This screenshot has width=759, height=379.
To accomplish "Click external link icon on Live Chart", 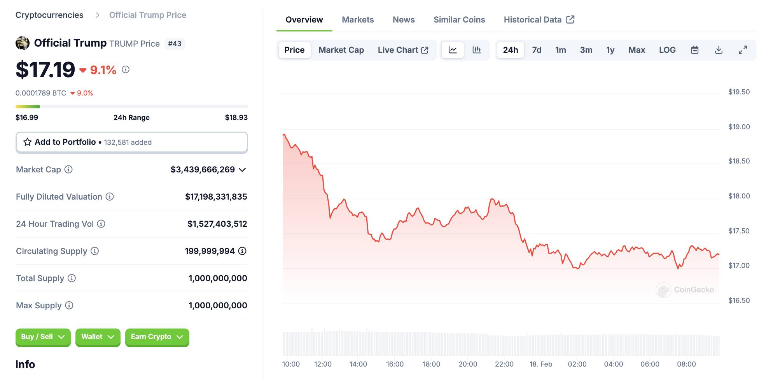I will 425,50.
